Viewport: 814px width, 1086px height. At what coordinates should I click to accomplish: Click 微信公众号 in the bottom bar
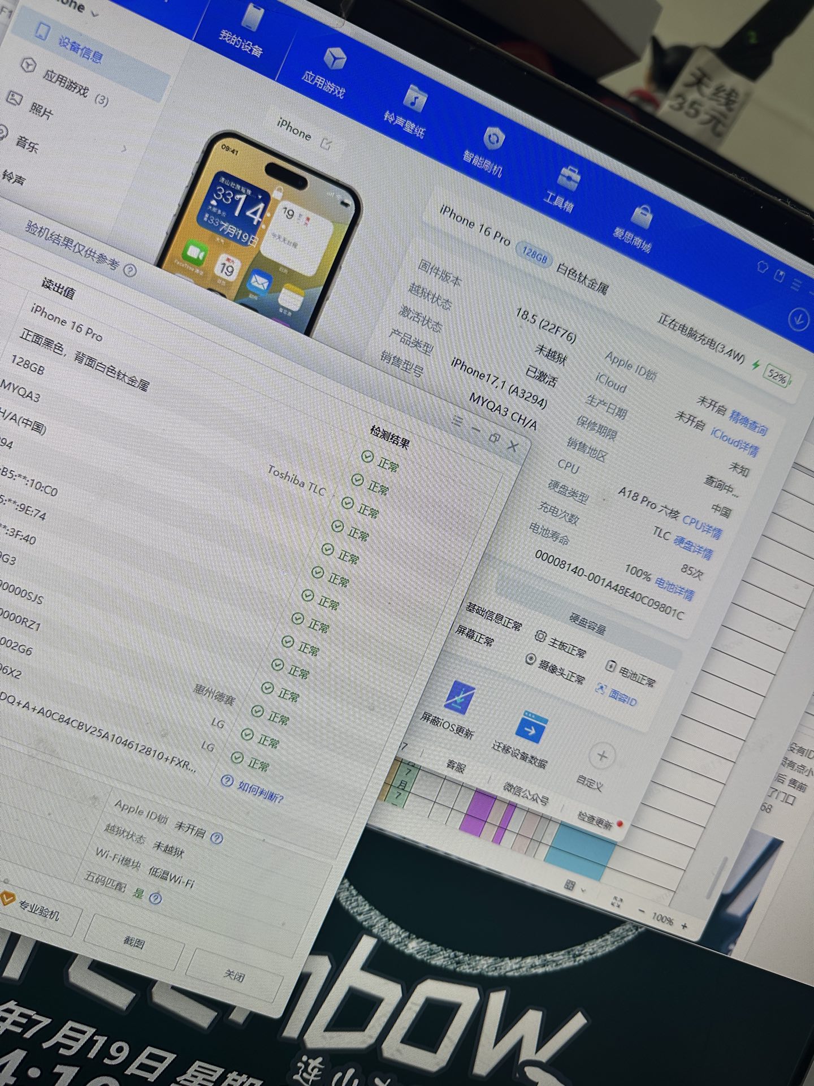point(526,793)
